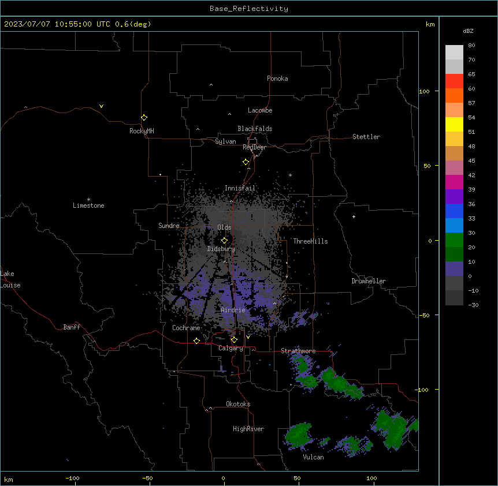
Task: Select the Blackfalds label
Action: point(255,129)
